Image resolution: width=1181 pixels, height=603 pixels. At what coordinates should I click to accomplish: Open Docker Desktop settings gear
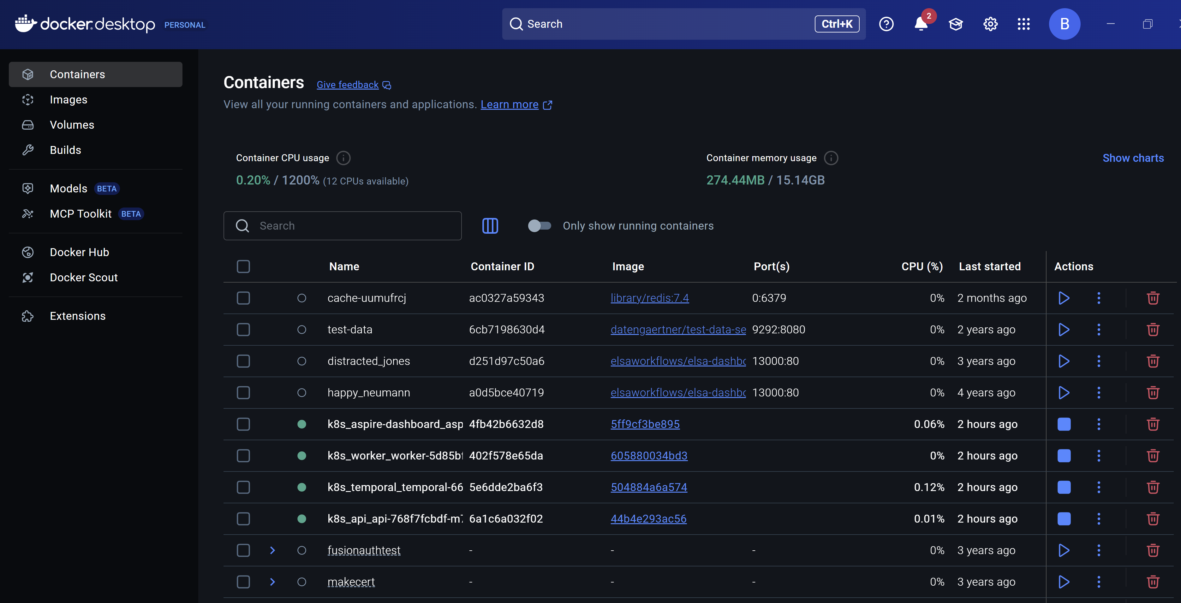click(x=990, y=24)
